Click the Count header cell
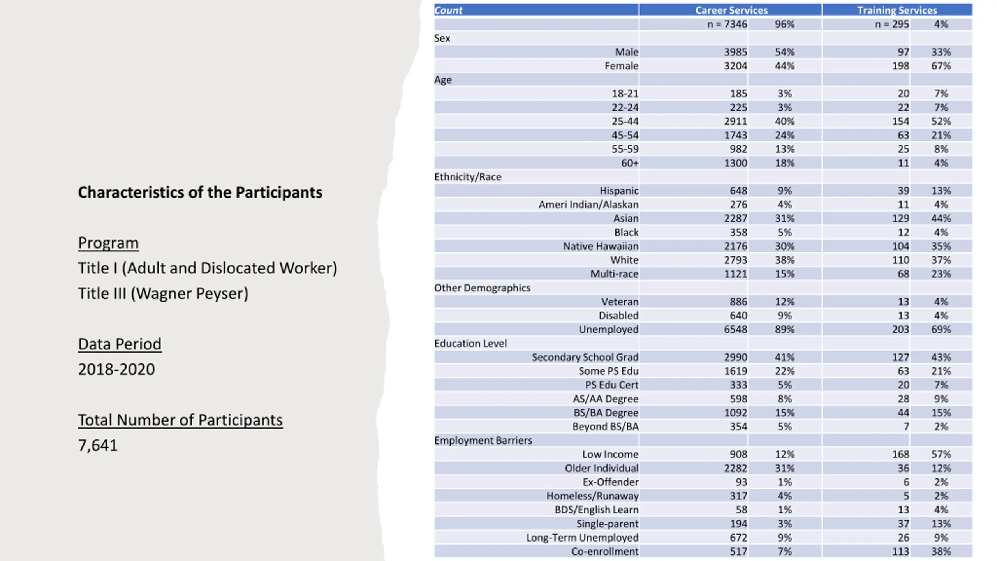Image resolution: width=997 pixels, height=561 pixels. click(536, 10)
